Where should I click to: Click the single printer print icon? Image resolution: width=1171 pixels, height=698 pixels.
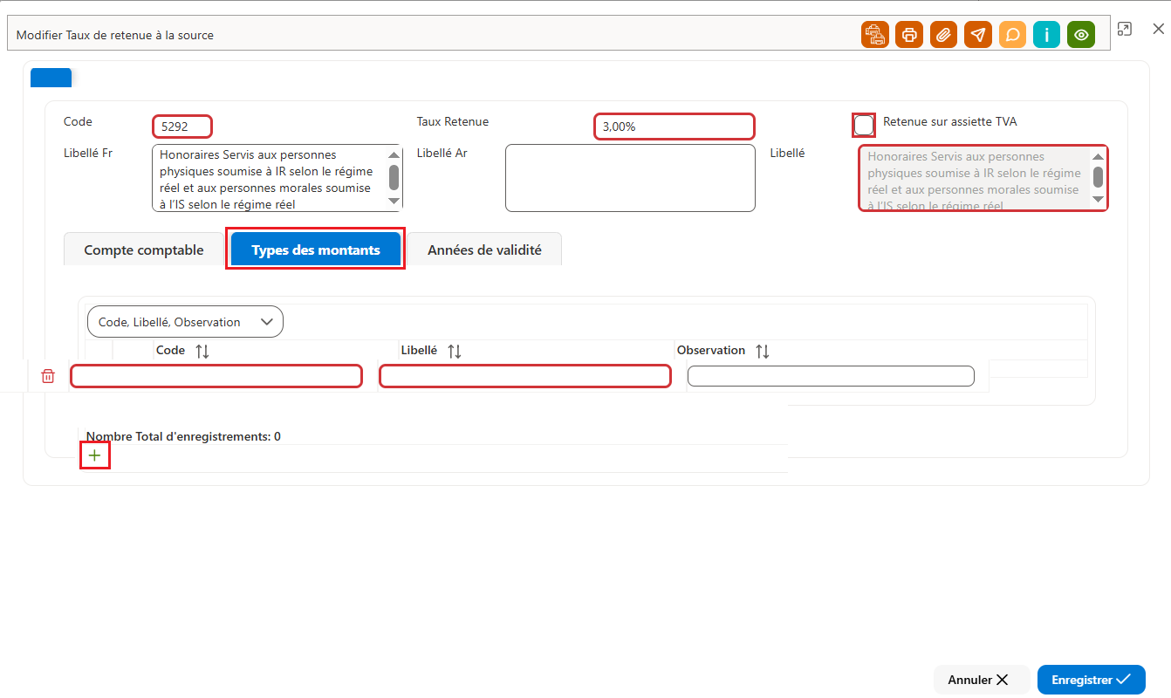pyautogui.click(x=909, y=35)
